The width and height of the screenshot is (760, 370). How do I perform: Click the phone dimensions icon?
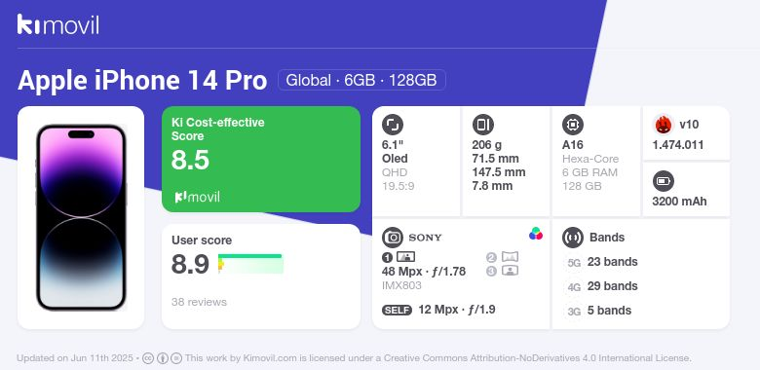[x=482, y=125]
